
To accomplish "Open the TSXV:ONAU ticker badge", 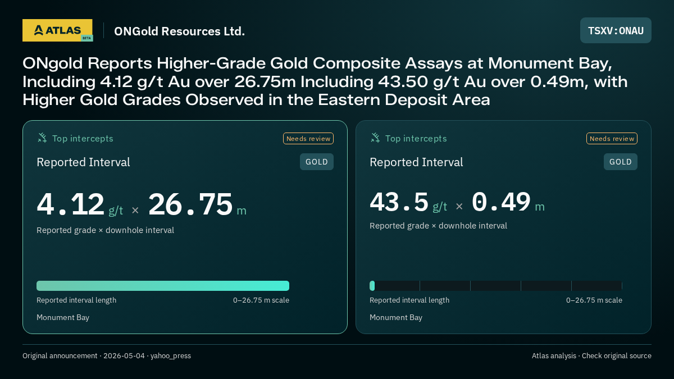I will pos(616,30).
